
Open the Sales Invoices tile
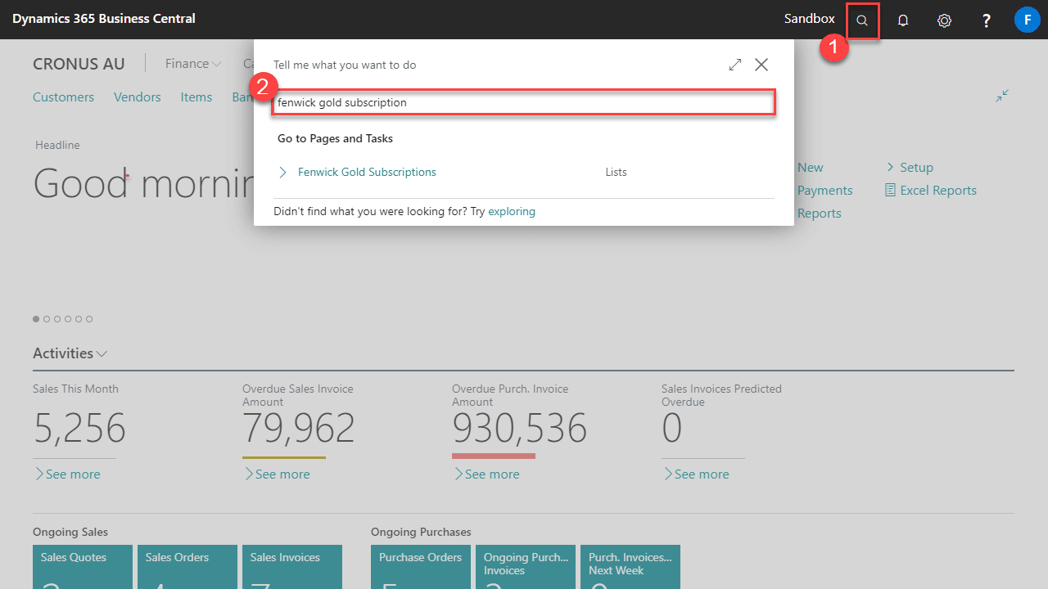point(292,567)
